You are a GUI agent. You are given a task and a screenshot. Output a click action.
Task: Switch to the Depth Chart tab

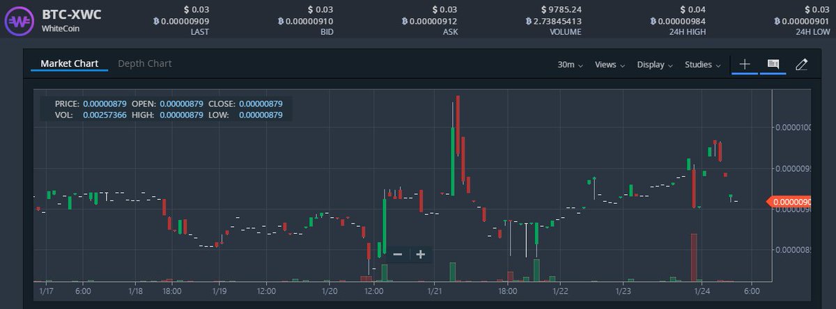click(145, 63)
